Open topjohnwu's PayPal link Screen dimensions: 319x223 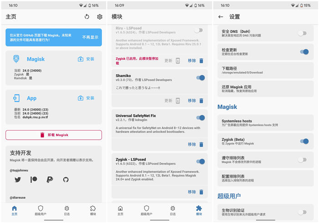click(x=50, y=179)
